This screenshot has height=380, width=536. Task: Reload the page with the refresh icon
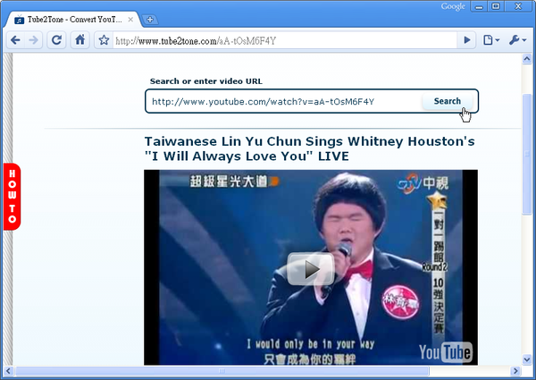point(56,40)
